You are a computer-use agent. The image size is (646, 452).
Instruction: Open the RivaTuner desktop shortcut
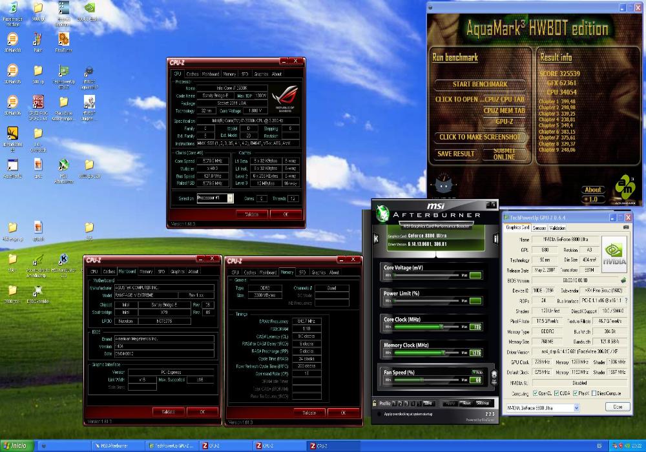(63, 42)
